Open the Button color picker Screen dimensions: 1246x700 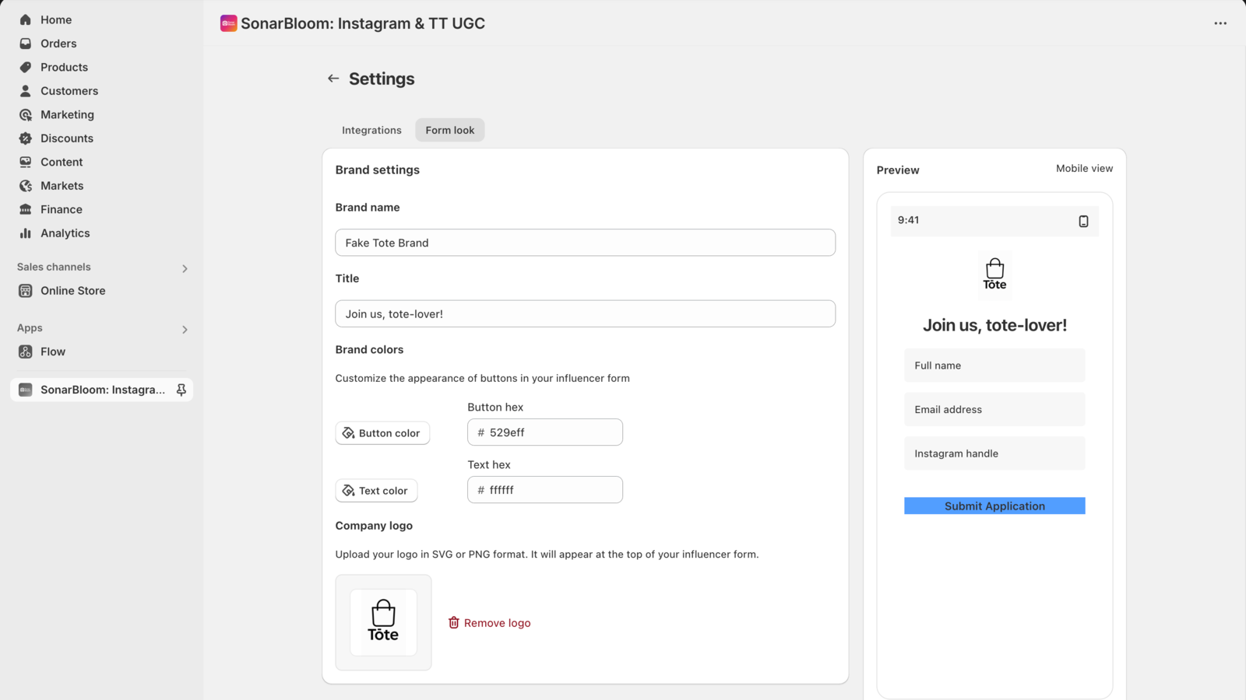click(382, 432)
